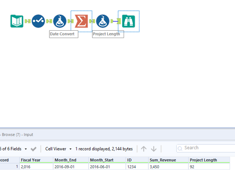Click the Fiscal Year column header
Viewport: 235px width, 172px height.
click(36, 160)
